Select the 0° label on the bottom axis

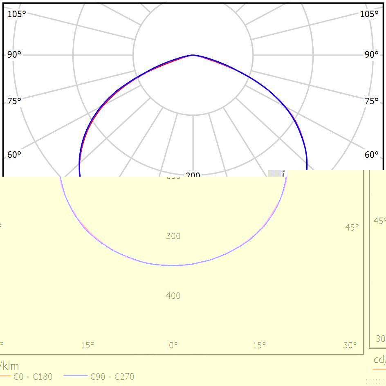coord(173,345)
